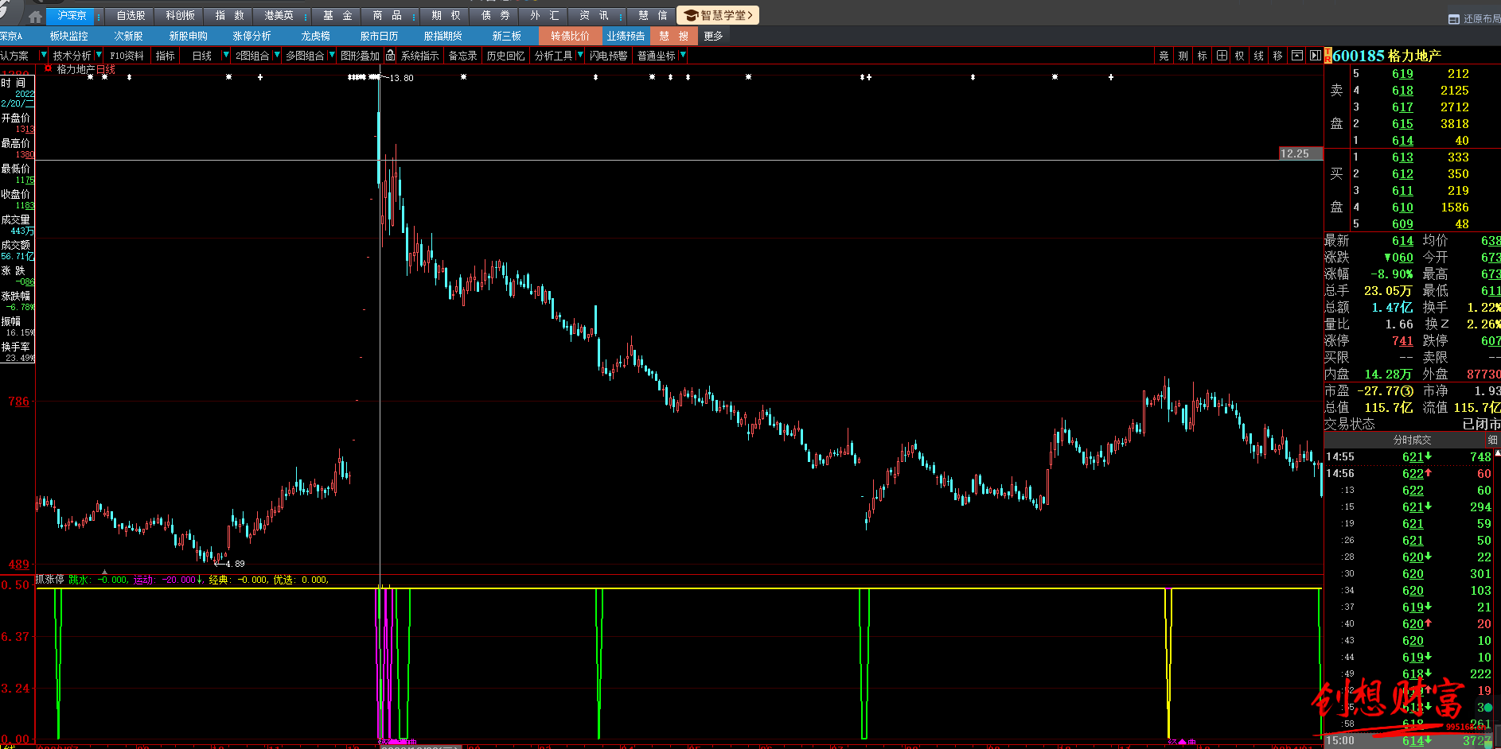Click the dotted separator after 沪深京 tab

pyautogui.click(x=99, y=16)
